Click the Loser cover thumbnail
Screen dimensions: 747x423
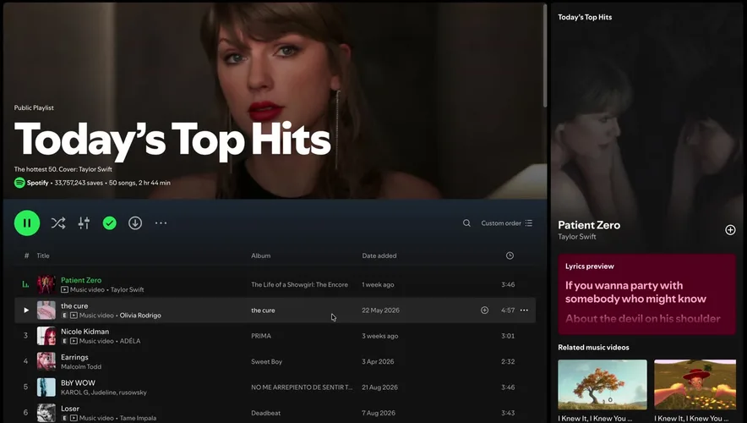pos(46,413)
